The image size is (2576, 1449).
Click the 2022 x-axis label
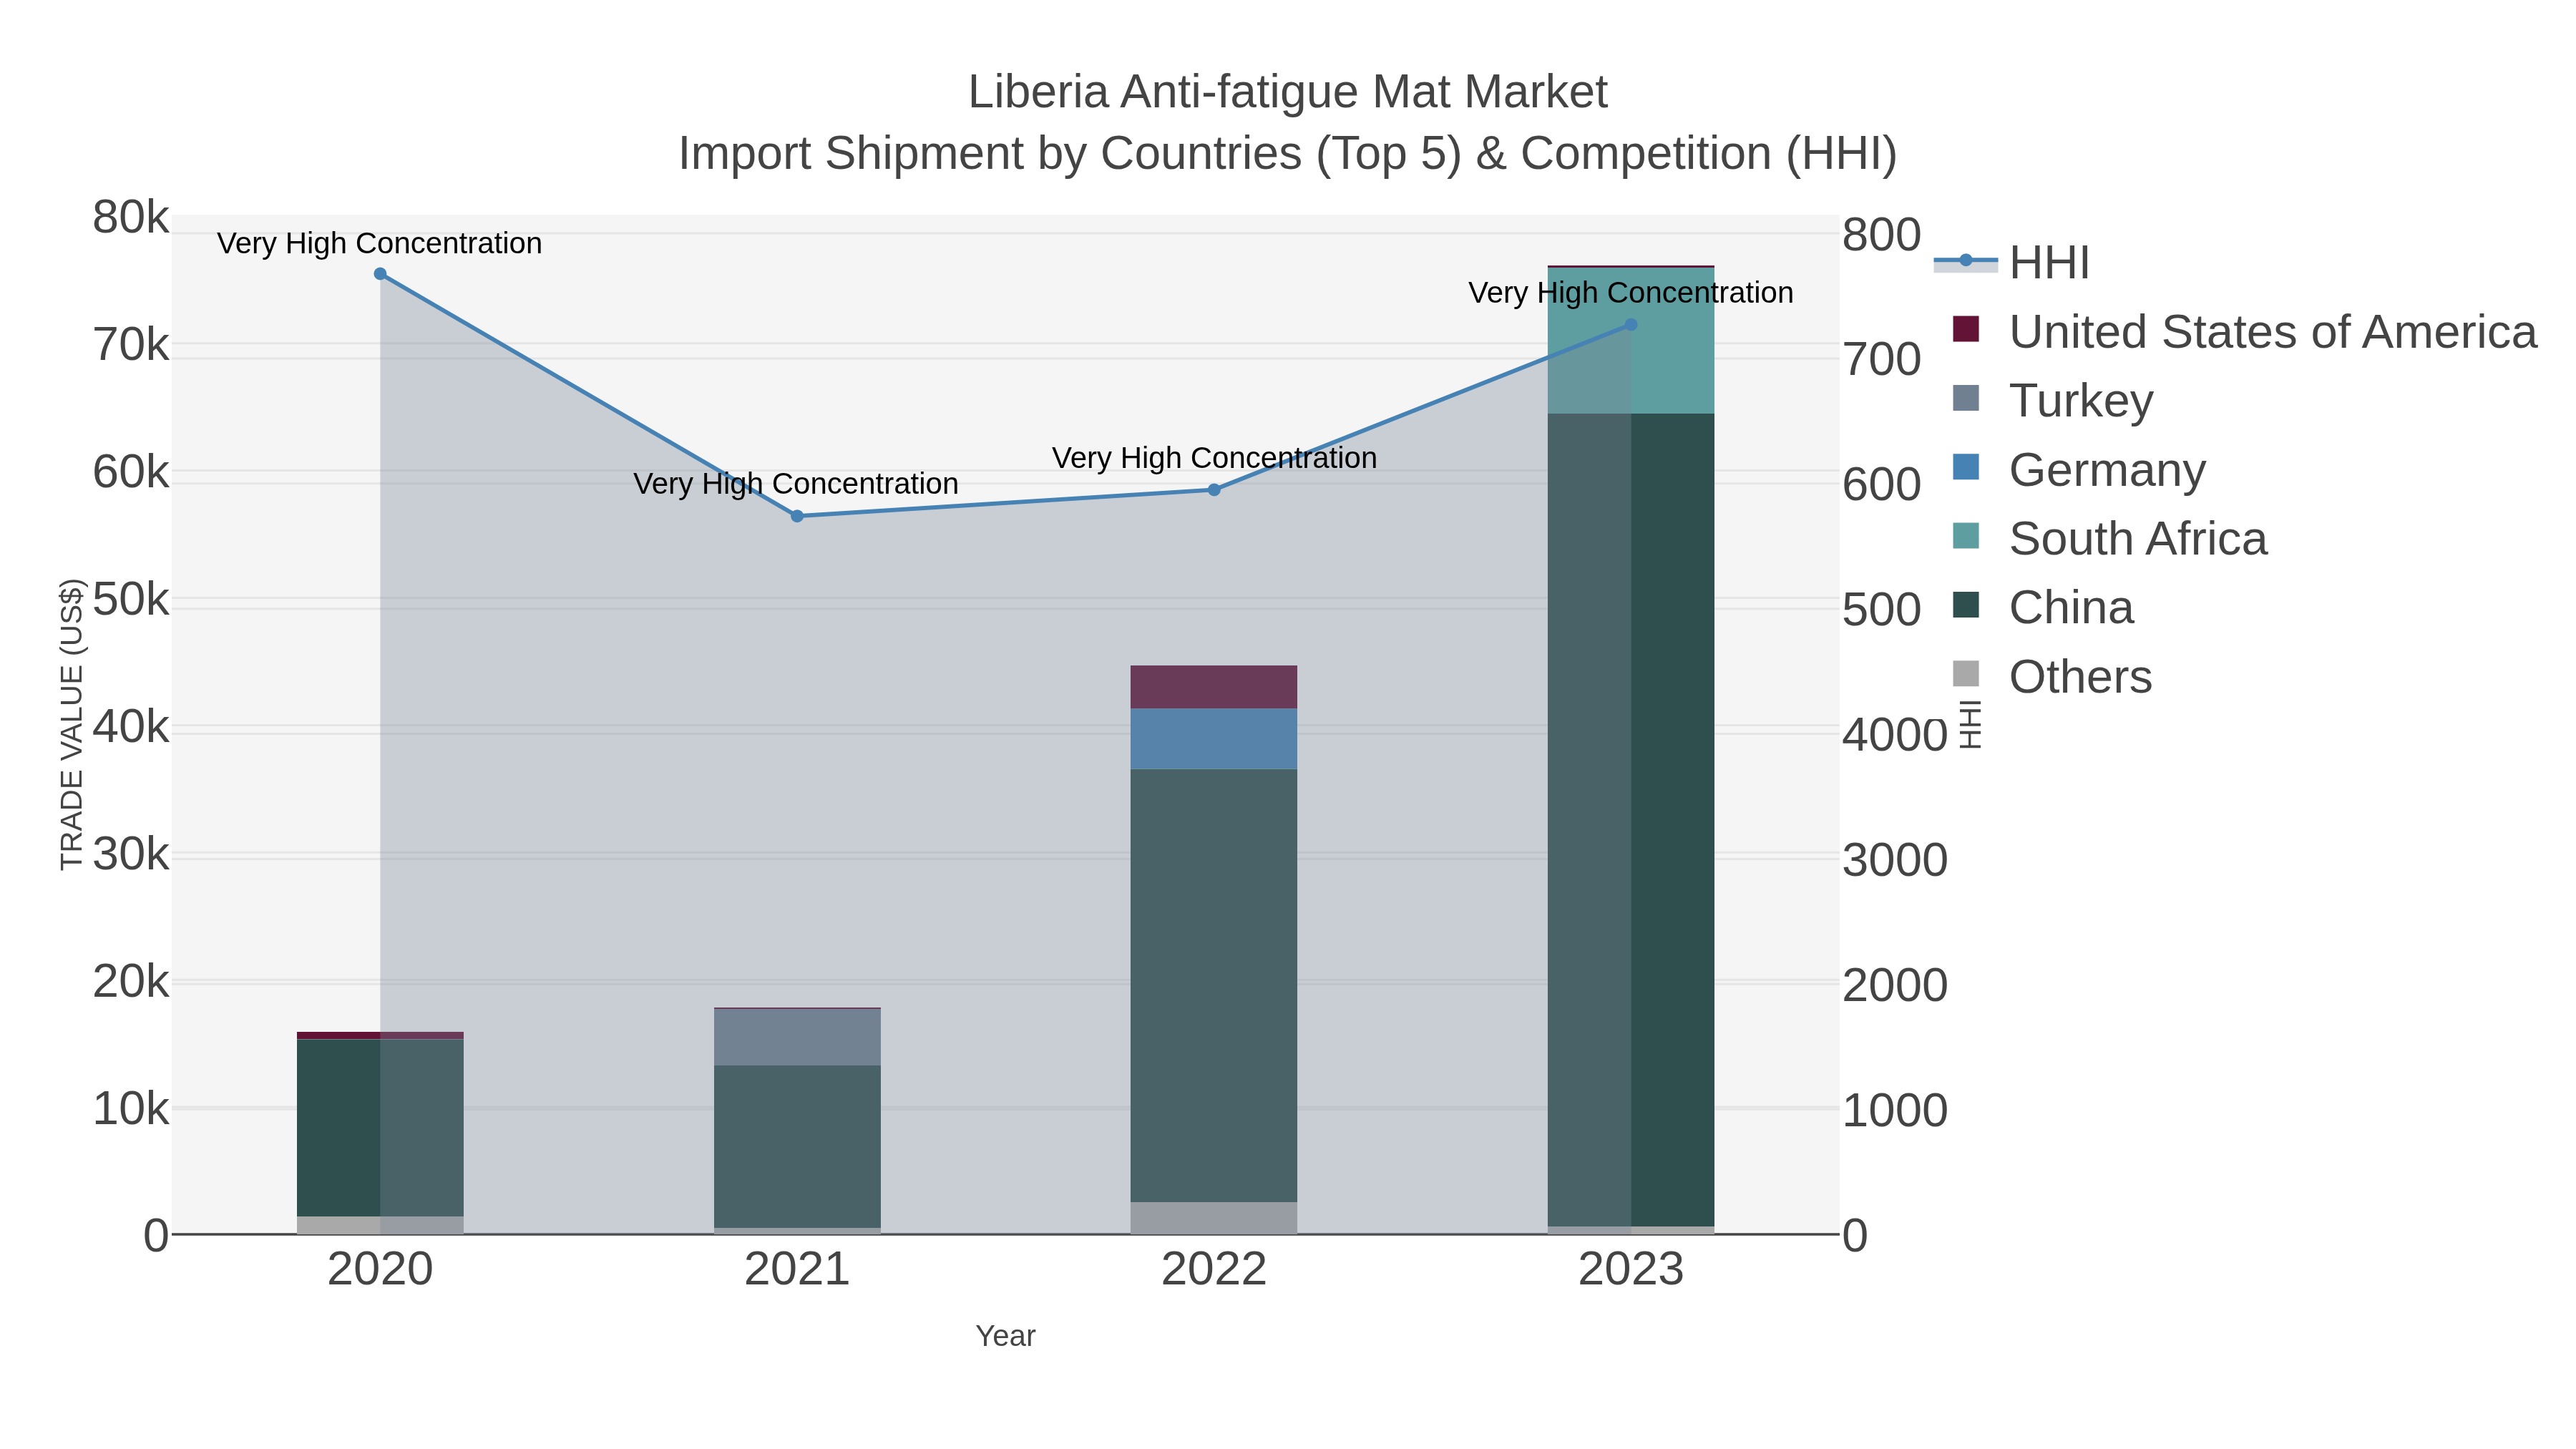pyautogui.click(x=1214, y=1270)
